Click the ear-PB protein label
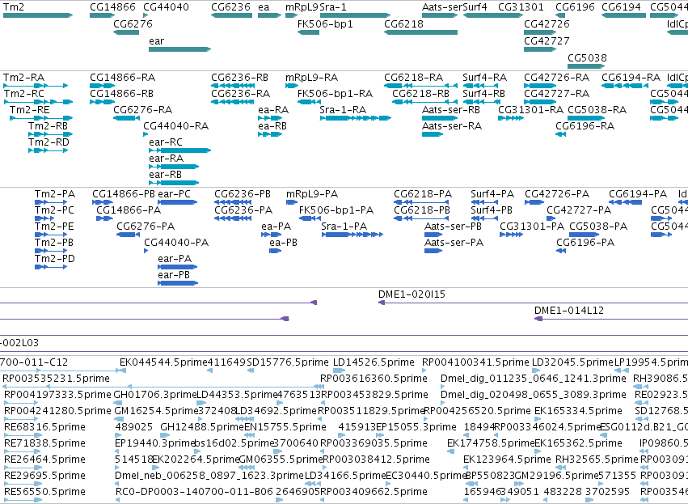688x504 pixels. (x=174, y=275)
